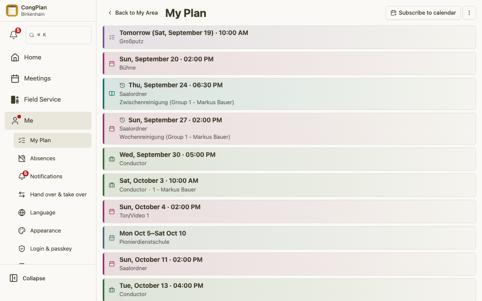482x301 pixels.
Task: Open the Sun, October 4 Ton/Video 1 entry
Action: tap(289, 211)
